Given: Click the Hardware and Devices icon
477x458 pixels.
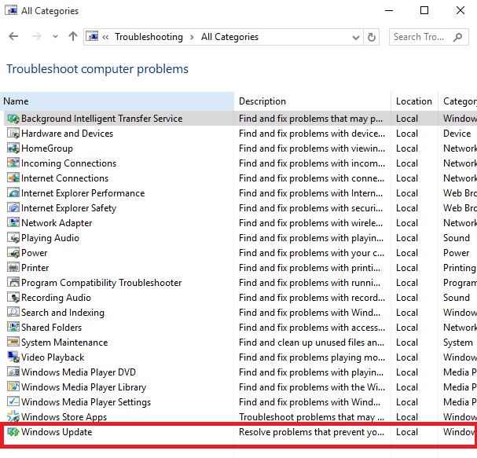Looking at the screenshot, I should (x=13, y=134).
